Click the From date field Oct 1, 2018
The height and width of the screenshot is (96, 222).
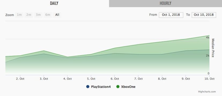[171, 15]
